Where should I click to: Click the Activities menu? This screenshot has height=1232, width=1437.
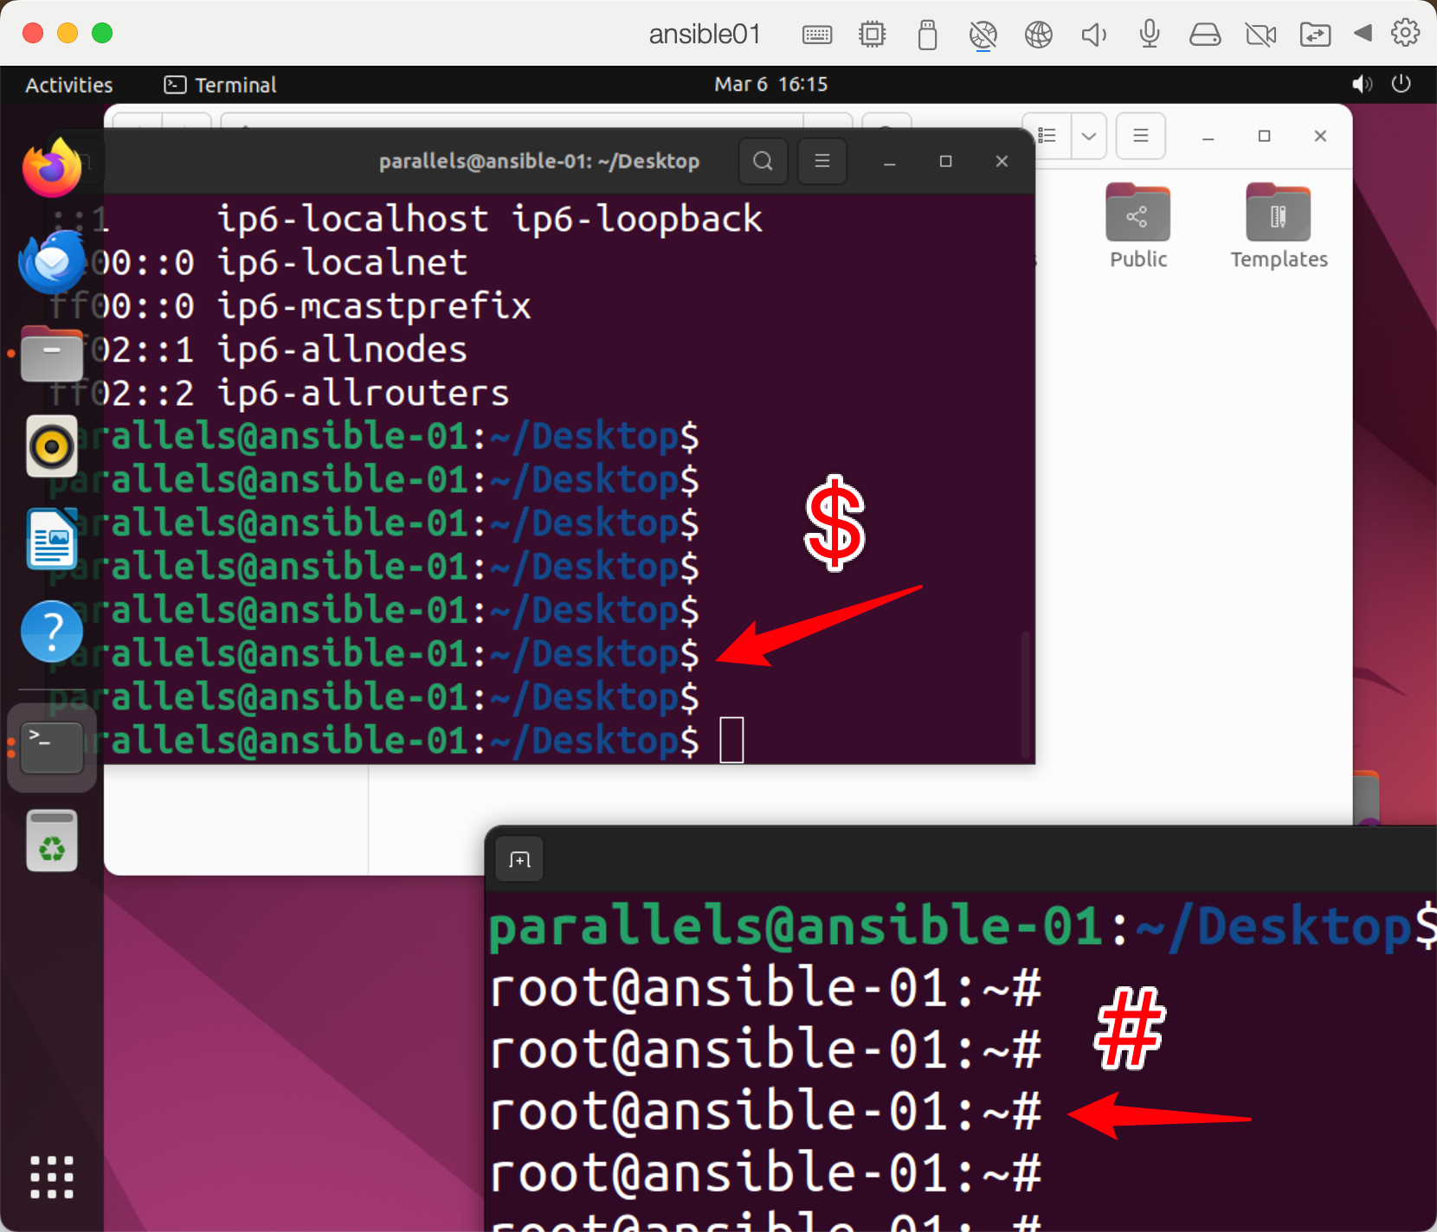69,85
